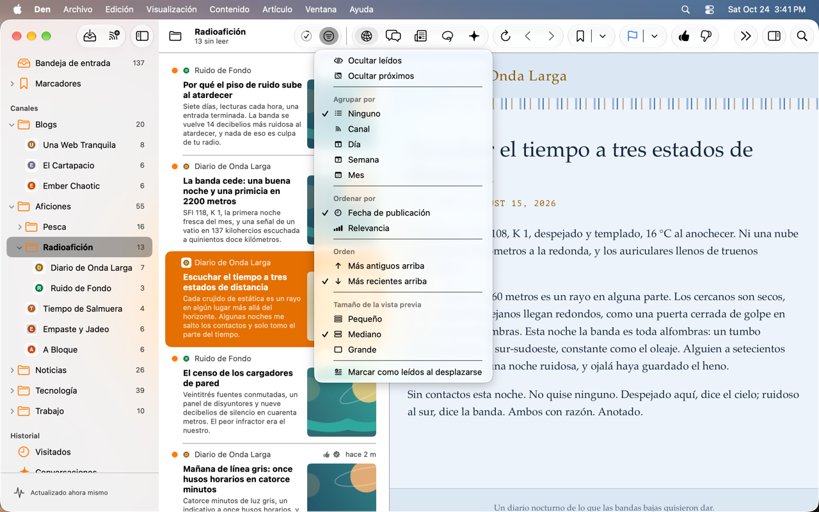Click the magnifier search icon in the app toolbar

pos(802,36)
